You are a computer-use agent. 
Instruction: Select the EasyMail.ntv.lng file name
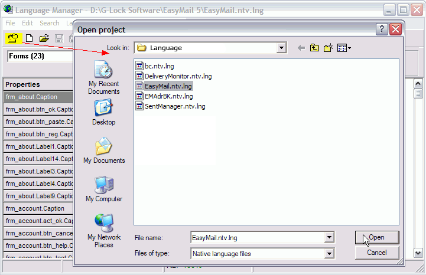[x=168, y=86]
